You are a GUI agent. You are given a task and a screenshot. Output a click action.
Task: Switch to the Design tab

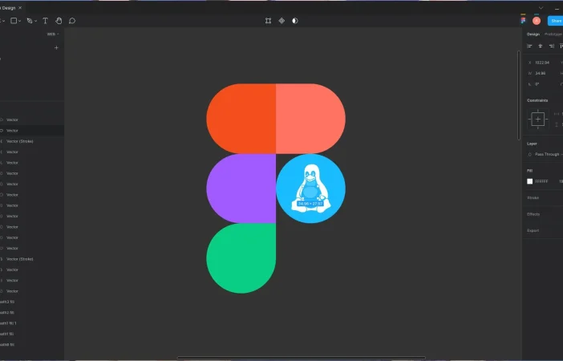tap(533, 34)
